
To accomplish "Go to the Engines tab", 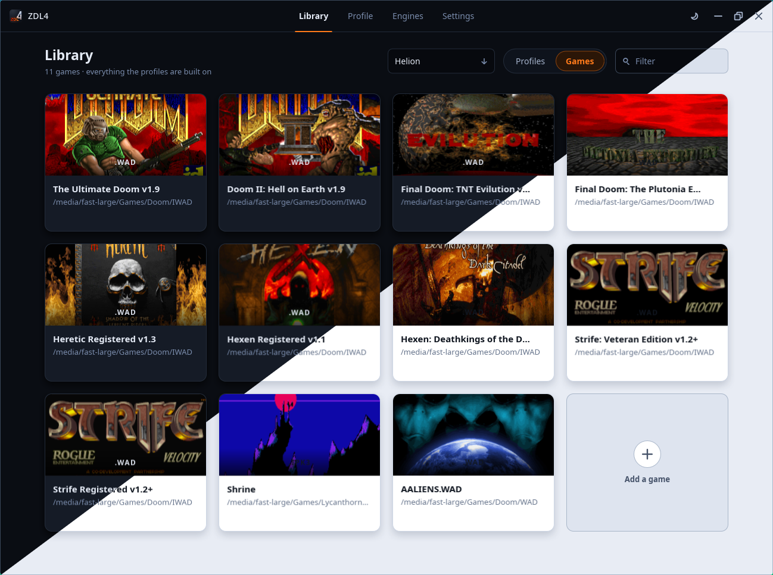I will (x=408, y=16).
